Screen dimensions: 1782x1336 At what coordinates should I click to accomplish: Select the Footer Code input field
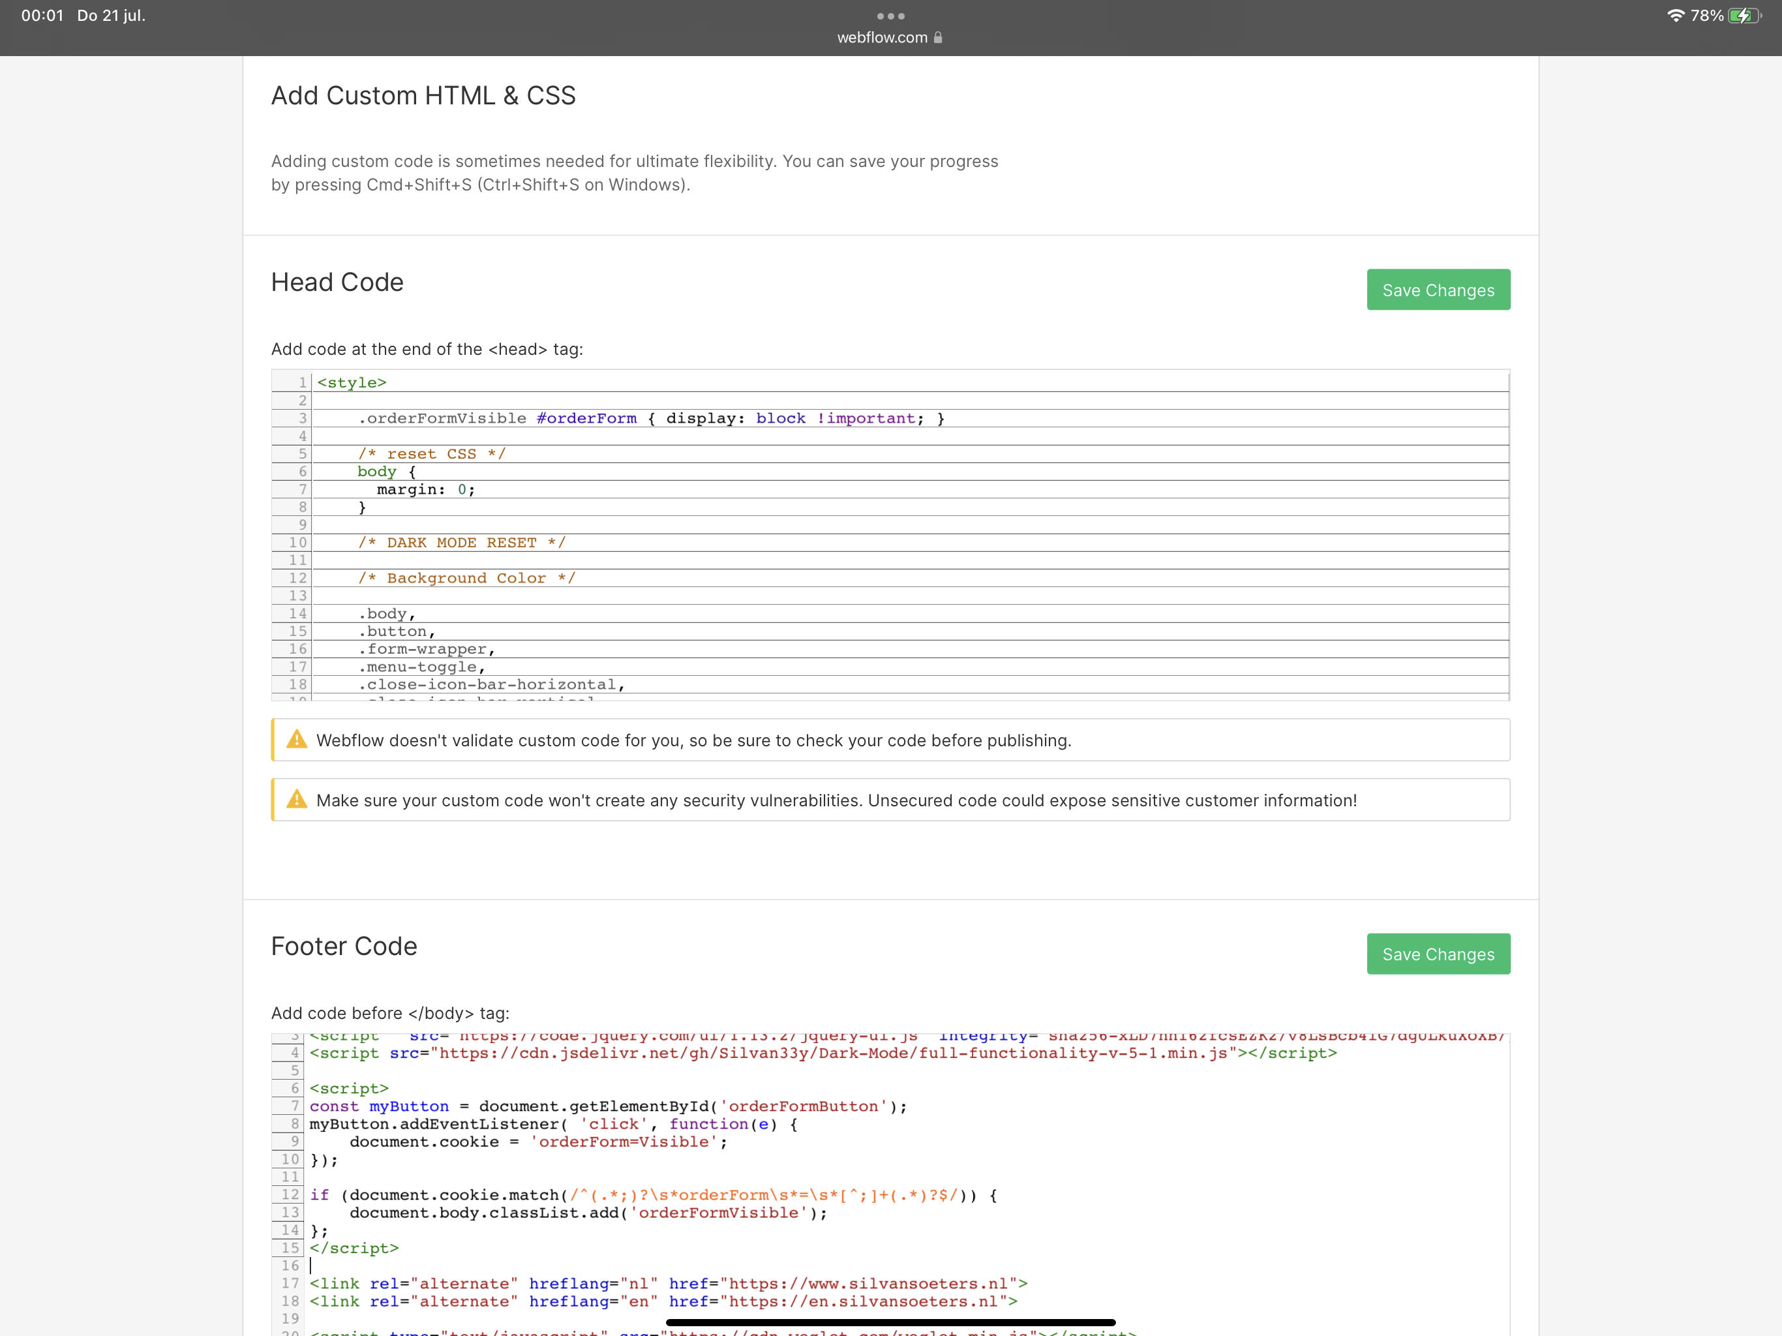click(x=890, y=1179)
